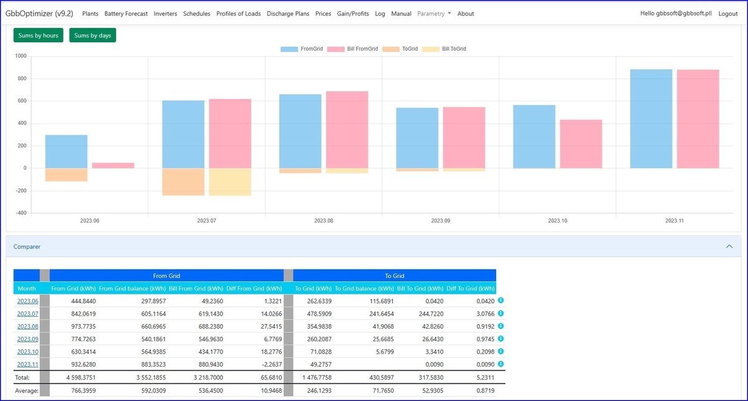Click the Logout link
Viewport: 748px width, 401px height.
tap(728, 14)
